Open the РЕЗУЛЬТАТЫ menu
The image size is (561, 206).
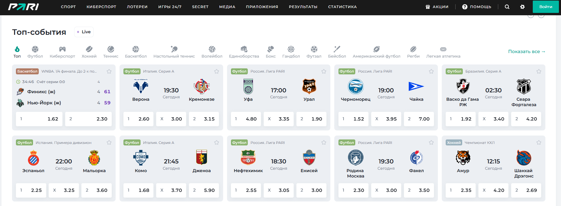[303, 7]
